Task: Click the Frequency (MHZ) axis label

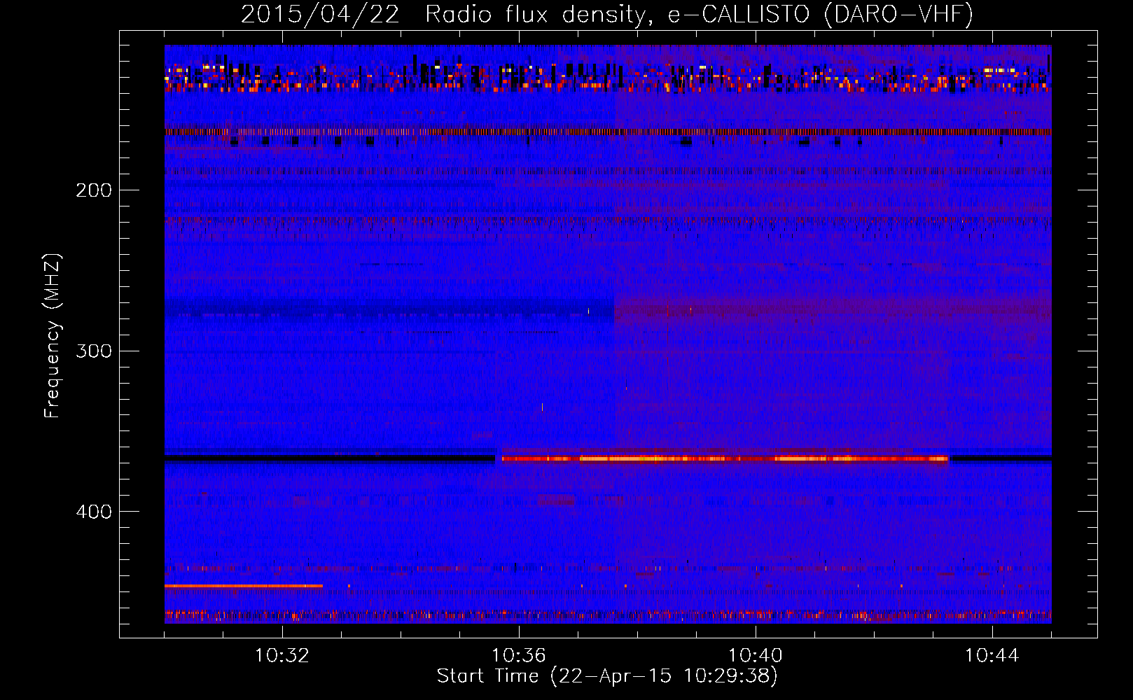Action: (53, 336)
